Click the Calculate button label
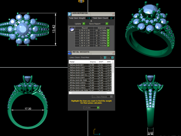Viewport: 181px width, 136px height. (x=87, y=108)
